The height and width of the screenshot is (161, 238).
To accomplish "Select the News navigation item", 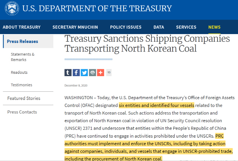I will coord(214,27).
